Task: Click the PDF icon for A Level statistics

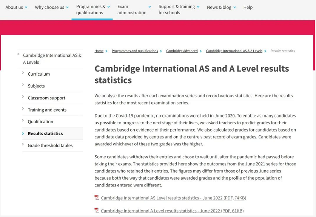Action: click(97, 210)
